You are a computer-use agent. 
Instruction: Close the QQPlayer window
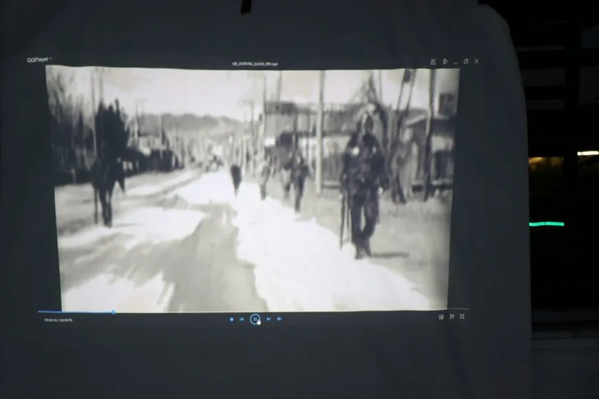pyautogui.click(x=476, y=61)
